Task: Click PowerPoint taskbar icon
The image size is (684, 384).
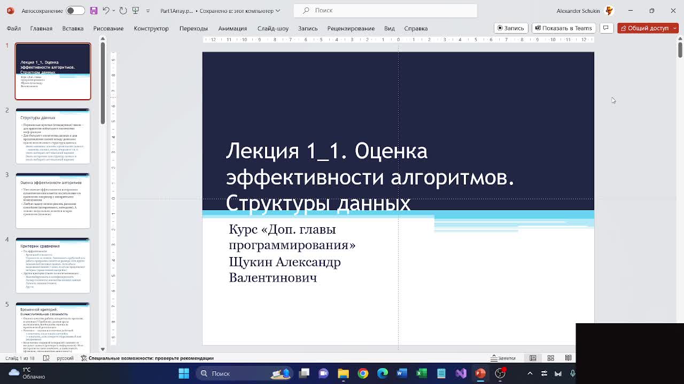Action: click(x=480, y=373)
